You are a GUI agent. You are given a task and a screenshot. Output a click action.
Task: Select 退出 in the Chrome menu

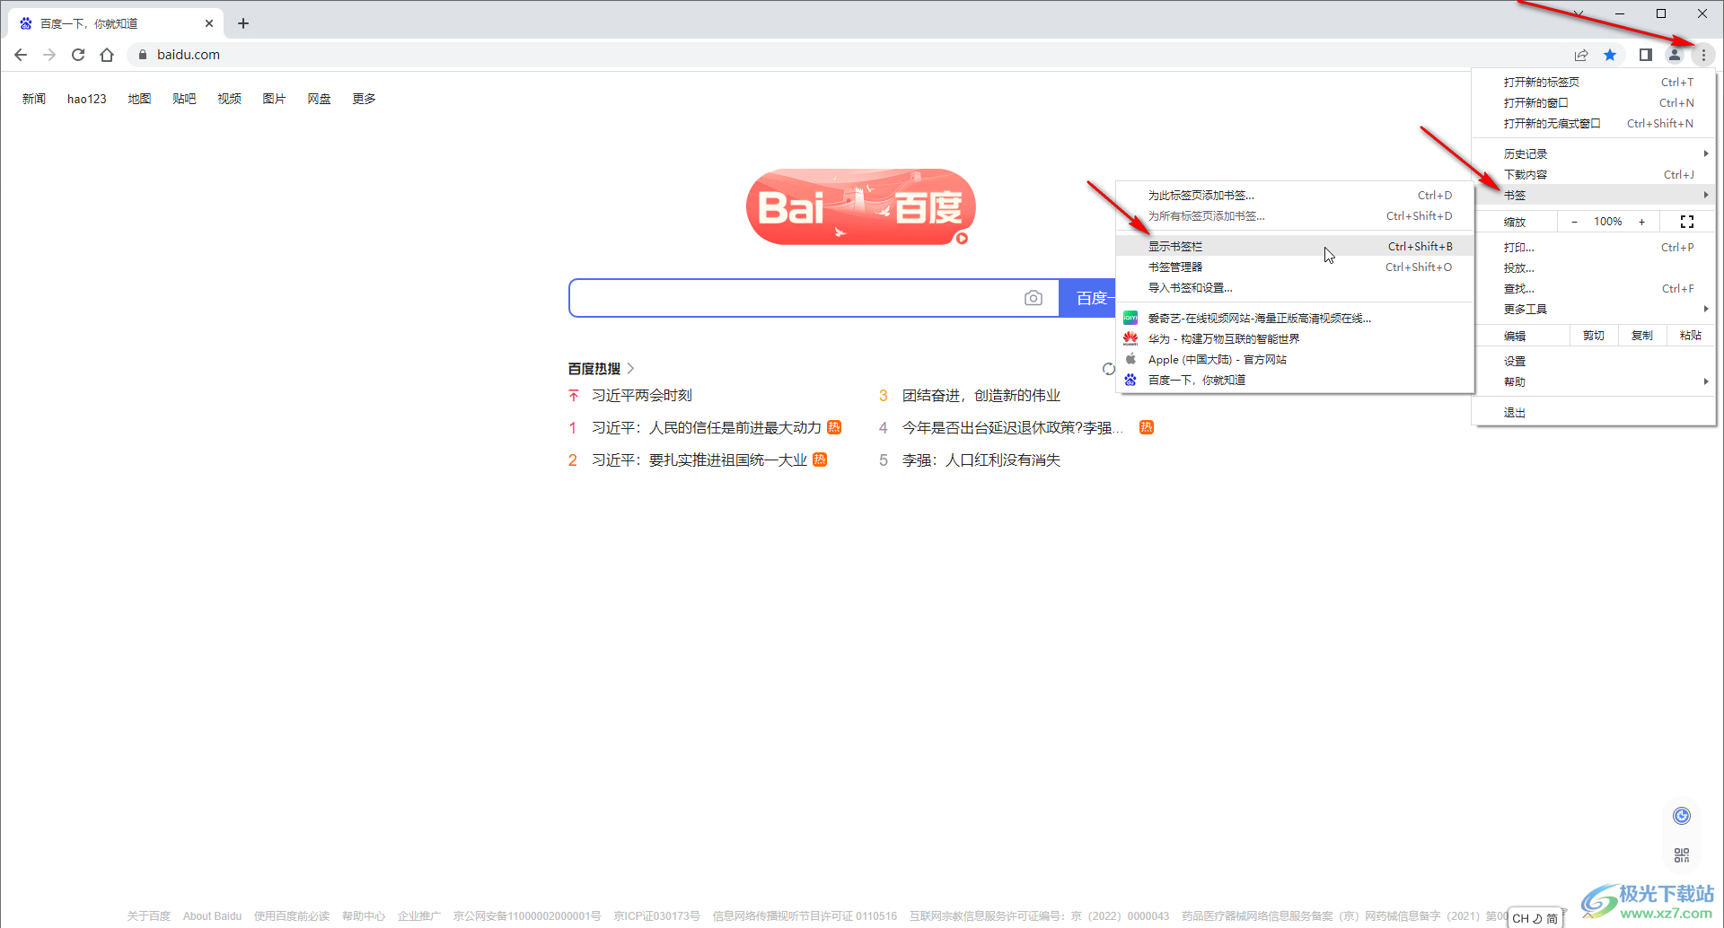click(x=1596, y=412)
